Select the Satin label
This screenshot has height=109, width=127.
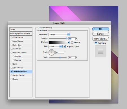click(15, 64)
